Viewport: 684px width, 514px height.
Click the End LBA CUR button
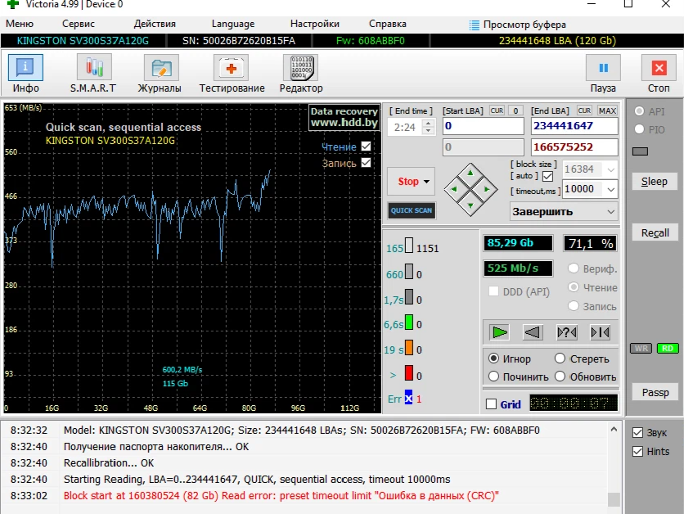(x=584, y=110)
